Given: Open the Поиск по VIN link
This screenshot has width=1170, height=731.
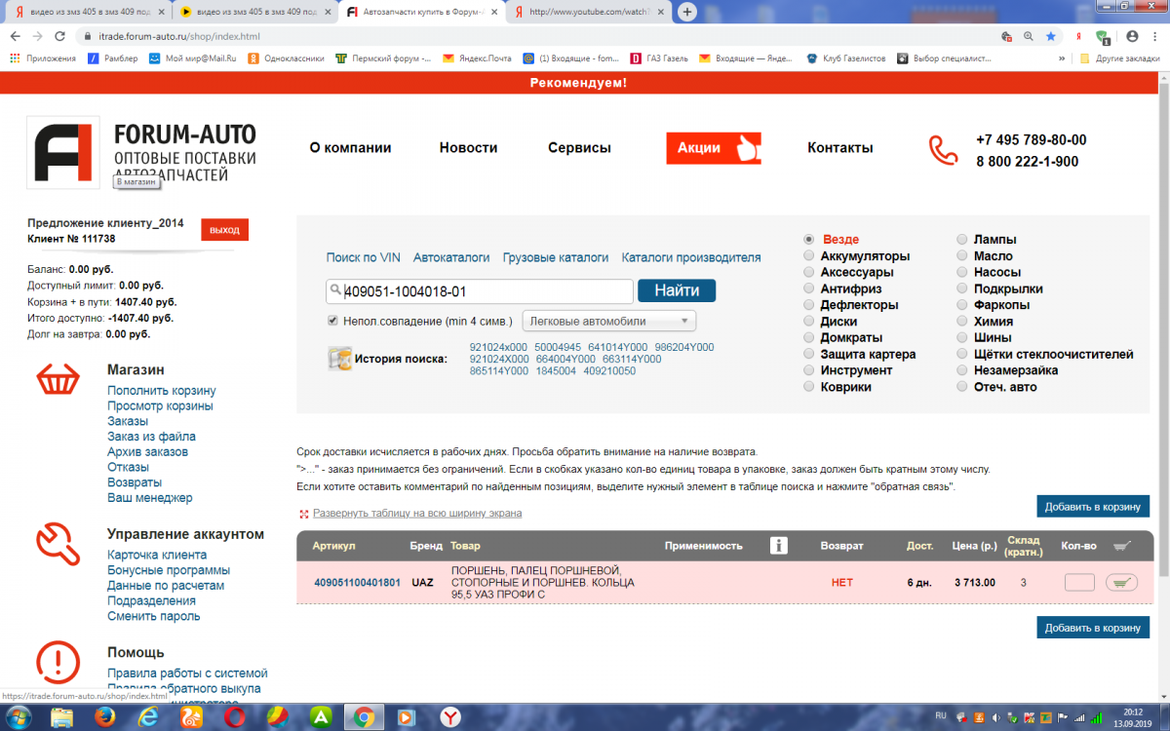Looking at the screenshot, I should [x=364, y=258].
